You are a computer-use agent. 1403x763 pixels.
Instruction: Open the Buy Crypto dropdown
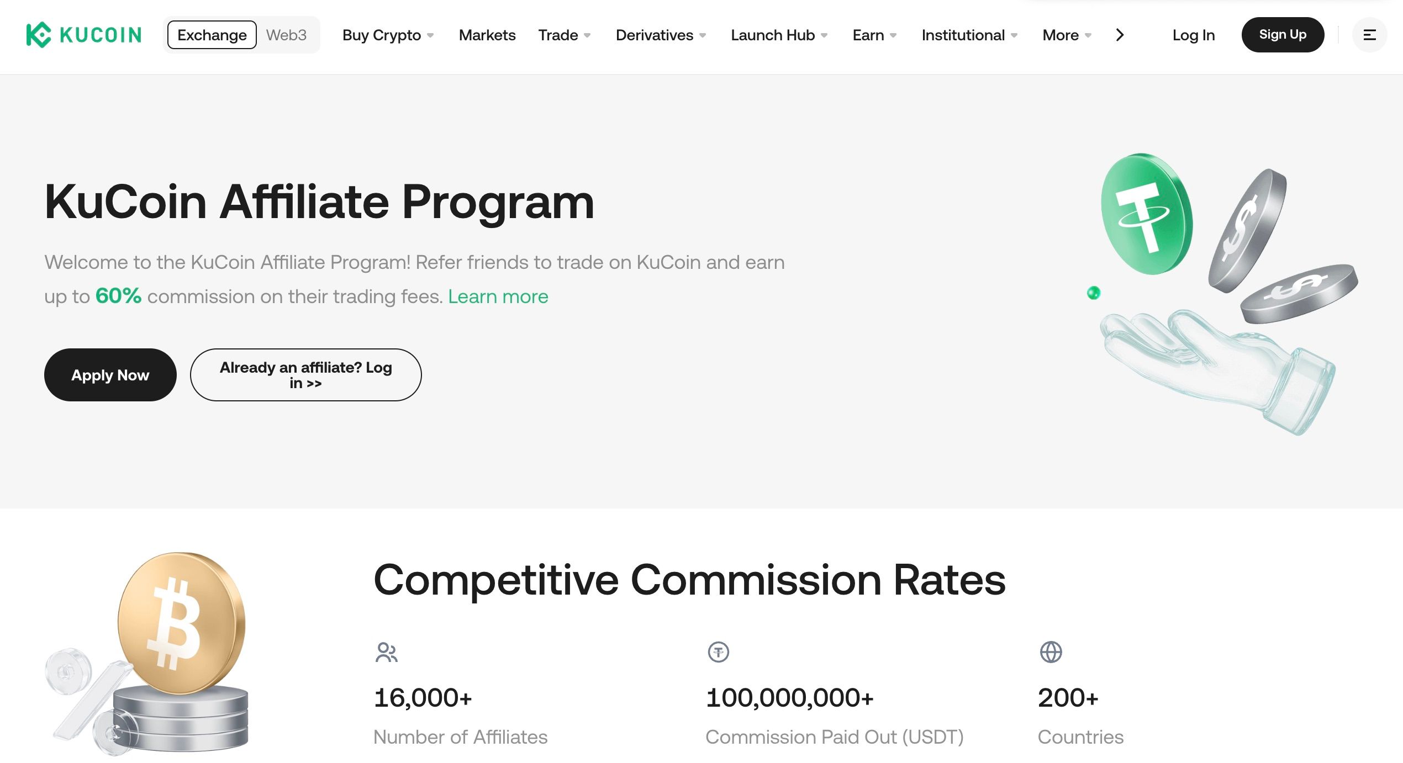(x=382, y=35)
